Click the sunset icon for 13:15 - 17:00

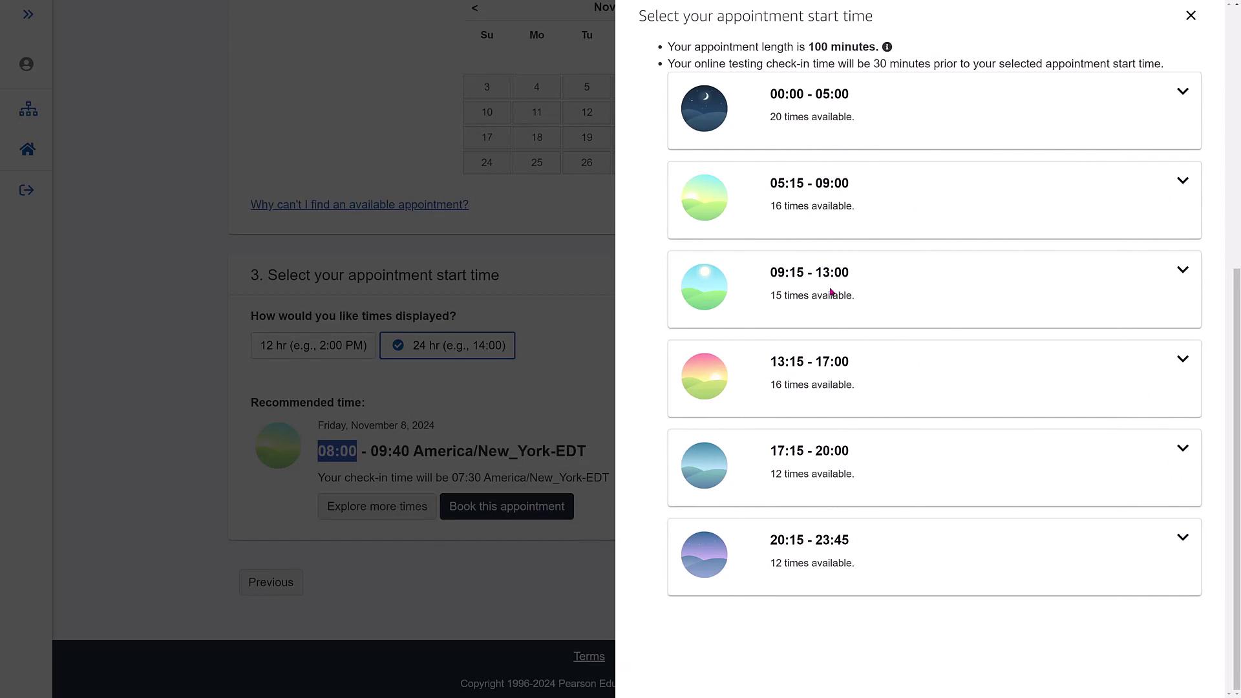click(x=704, y=376)
